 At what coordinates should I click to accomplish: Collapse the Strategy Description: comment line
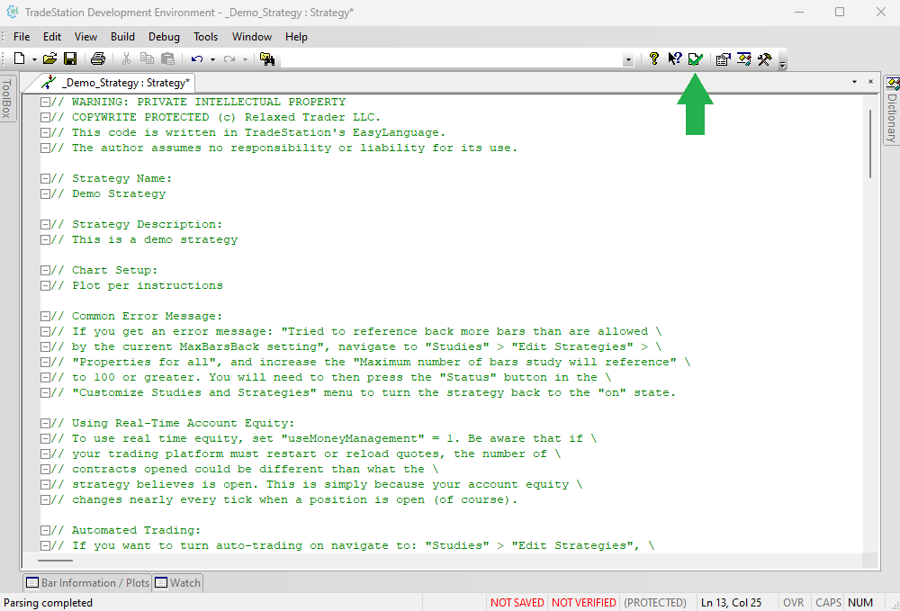tap(45, 224)
